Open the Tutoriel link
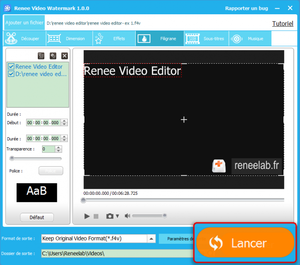This screenshot has height=265, width=300. coord(282,24)
